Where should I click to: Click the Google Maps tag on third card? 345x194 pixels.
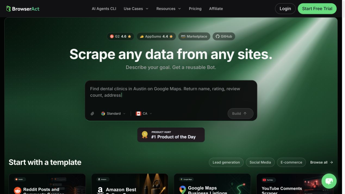[x=187, y=179]
